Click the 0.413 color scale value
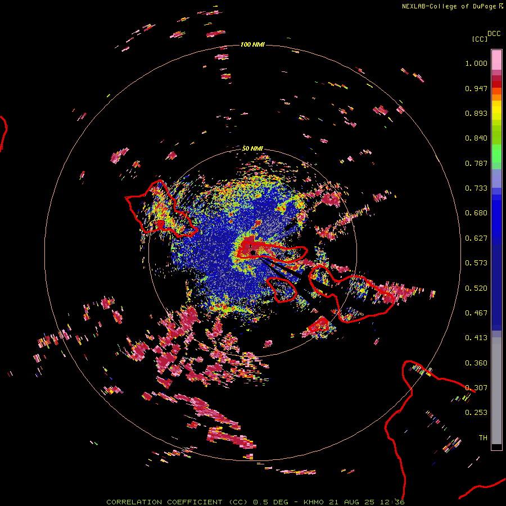The height and width of the screenshot is (506, 506). pos(476,338)
